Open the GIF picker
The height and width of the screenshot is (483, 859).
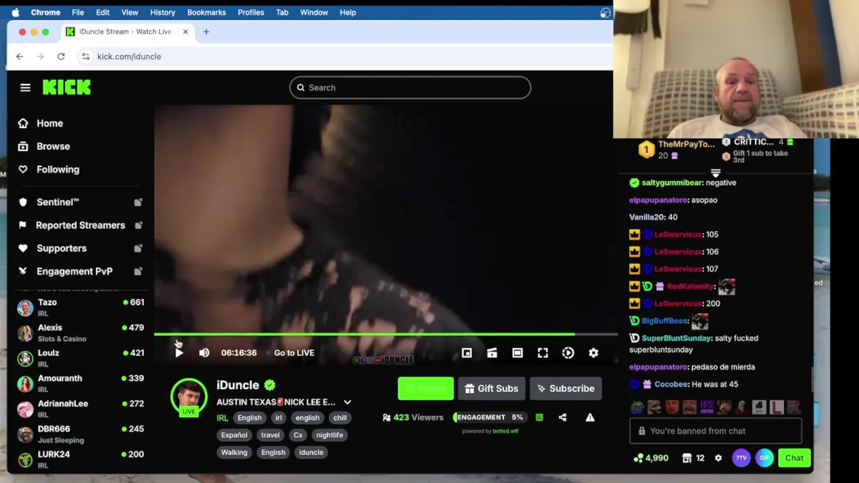(x=764, y=458)
